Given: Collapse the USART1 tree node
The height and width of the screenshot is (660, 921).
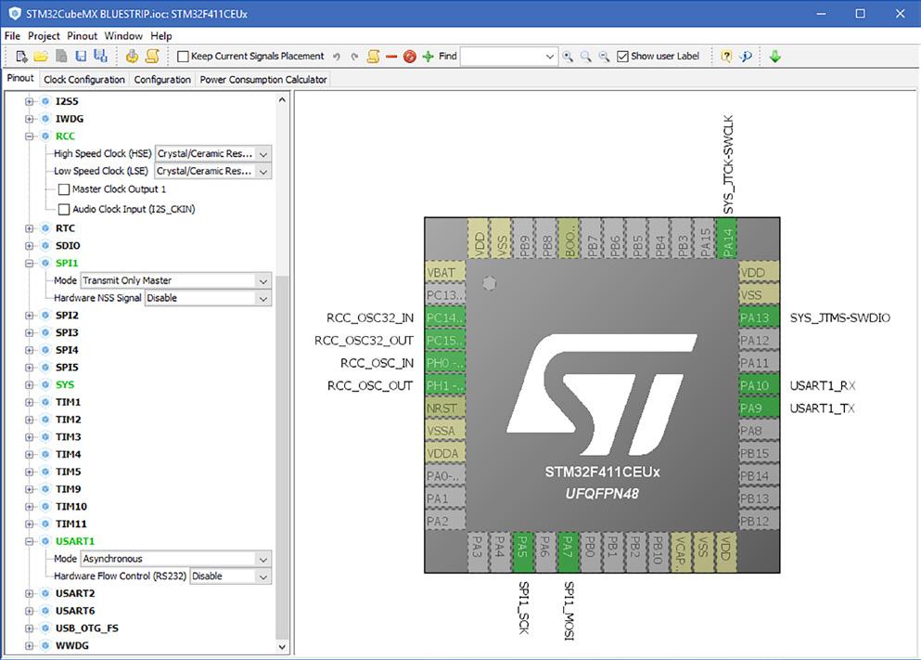Looking at the screenshot, I should [x=29, y=541].
